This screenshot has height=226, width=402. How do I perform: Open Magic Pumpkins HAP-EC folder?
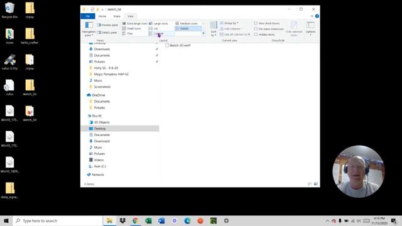tap(111, 74)
